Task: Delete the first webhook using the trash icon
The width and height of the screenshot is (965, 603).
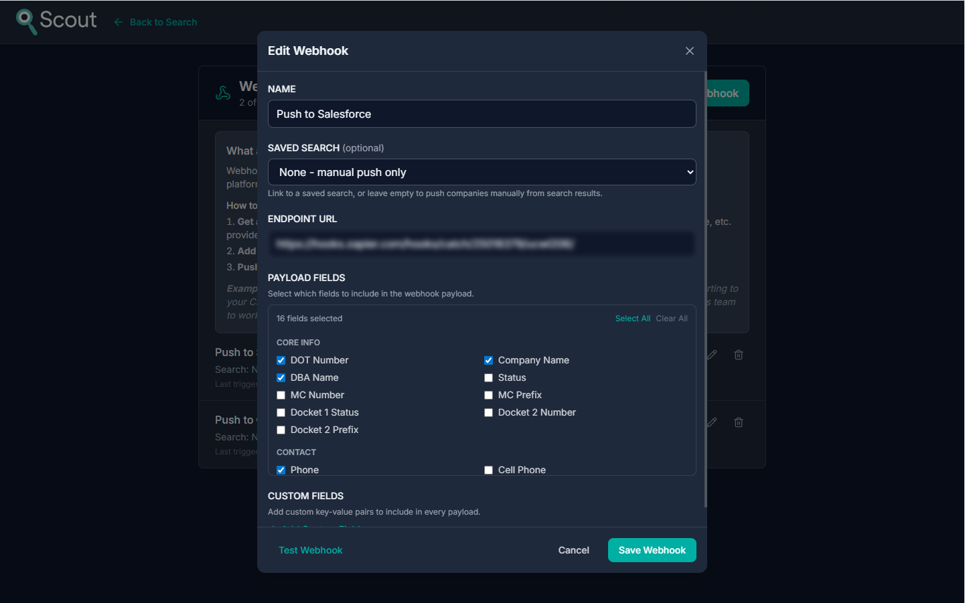Action: [739, 354]
